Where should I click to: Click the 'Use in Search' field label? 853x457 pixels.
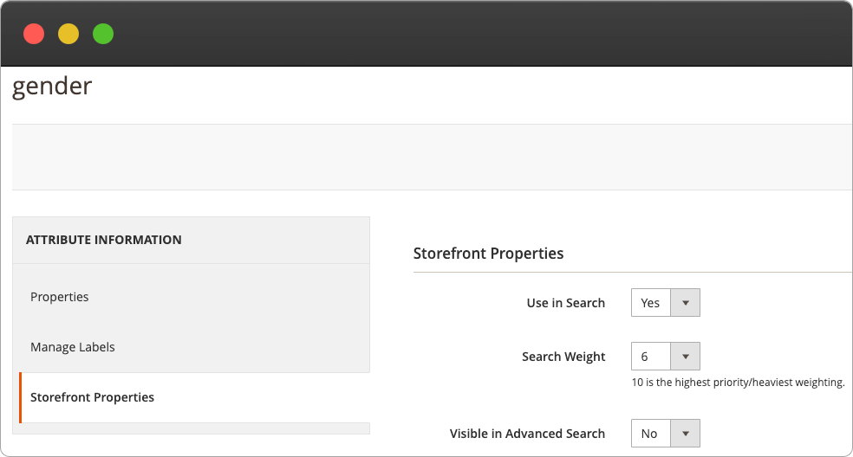click(x=565, y=303)
